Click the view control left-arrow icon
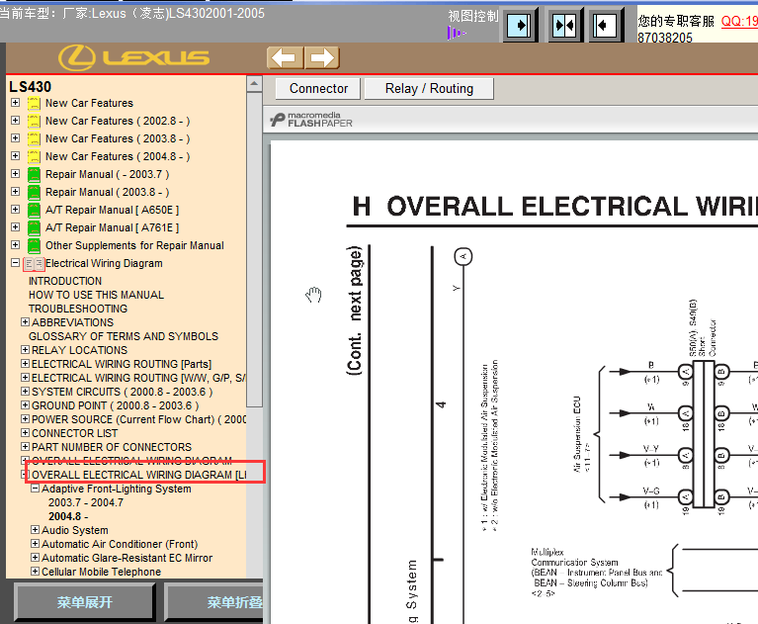The height and width of the screenshot is (624, 758). (606, 25)
